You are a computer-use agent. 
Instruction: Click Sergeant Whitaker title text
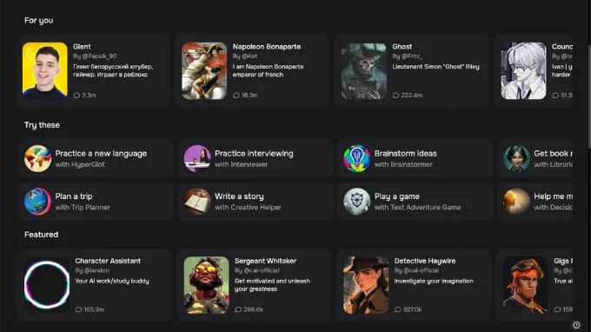[266, 261]
